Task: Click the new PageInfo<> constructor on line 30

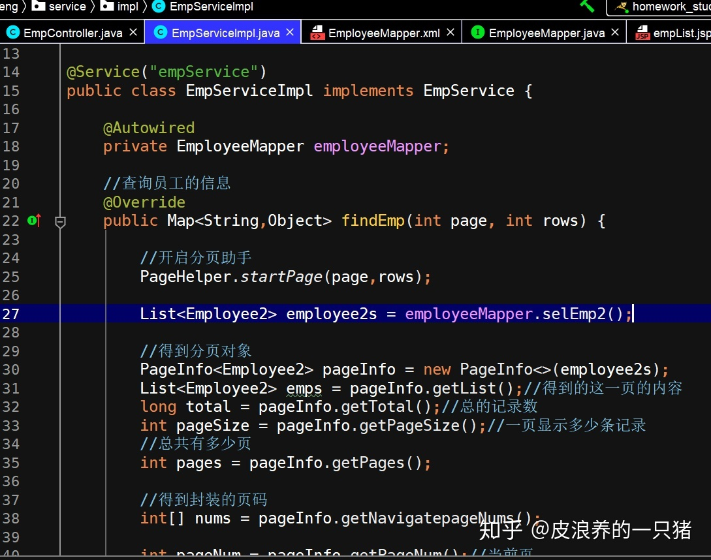Action: click(x=487, y=369)
